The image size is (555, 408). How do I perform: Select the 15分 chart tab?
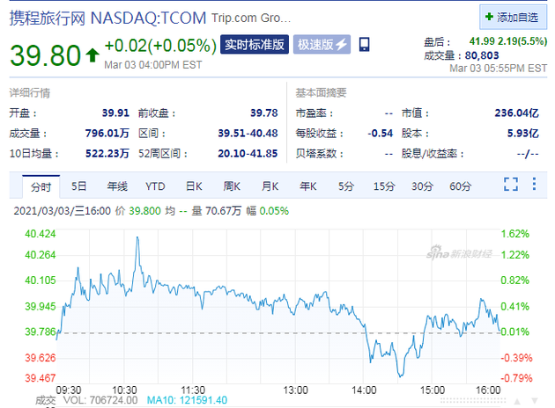(x=384, y=186)
